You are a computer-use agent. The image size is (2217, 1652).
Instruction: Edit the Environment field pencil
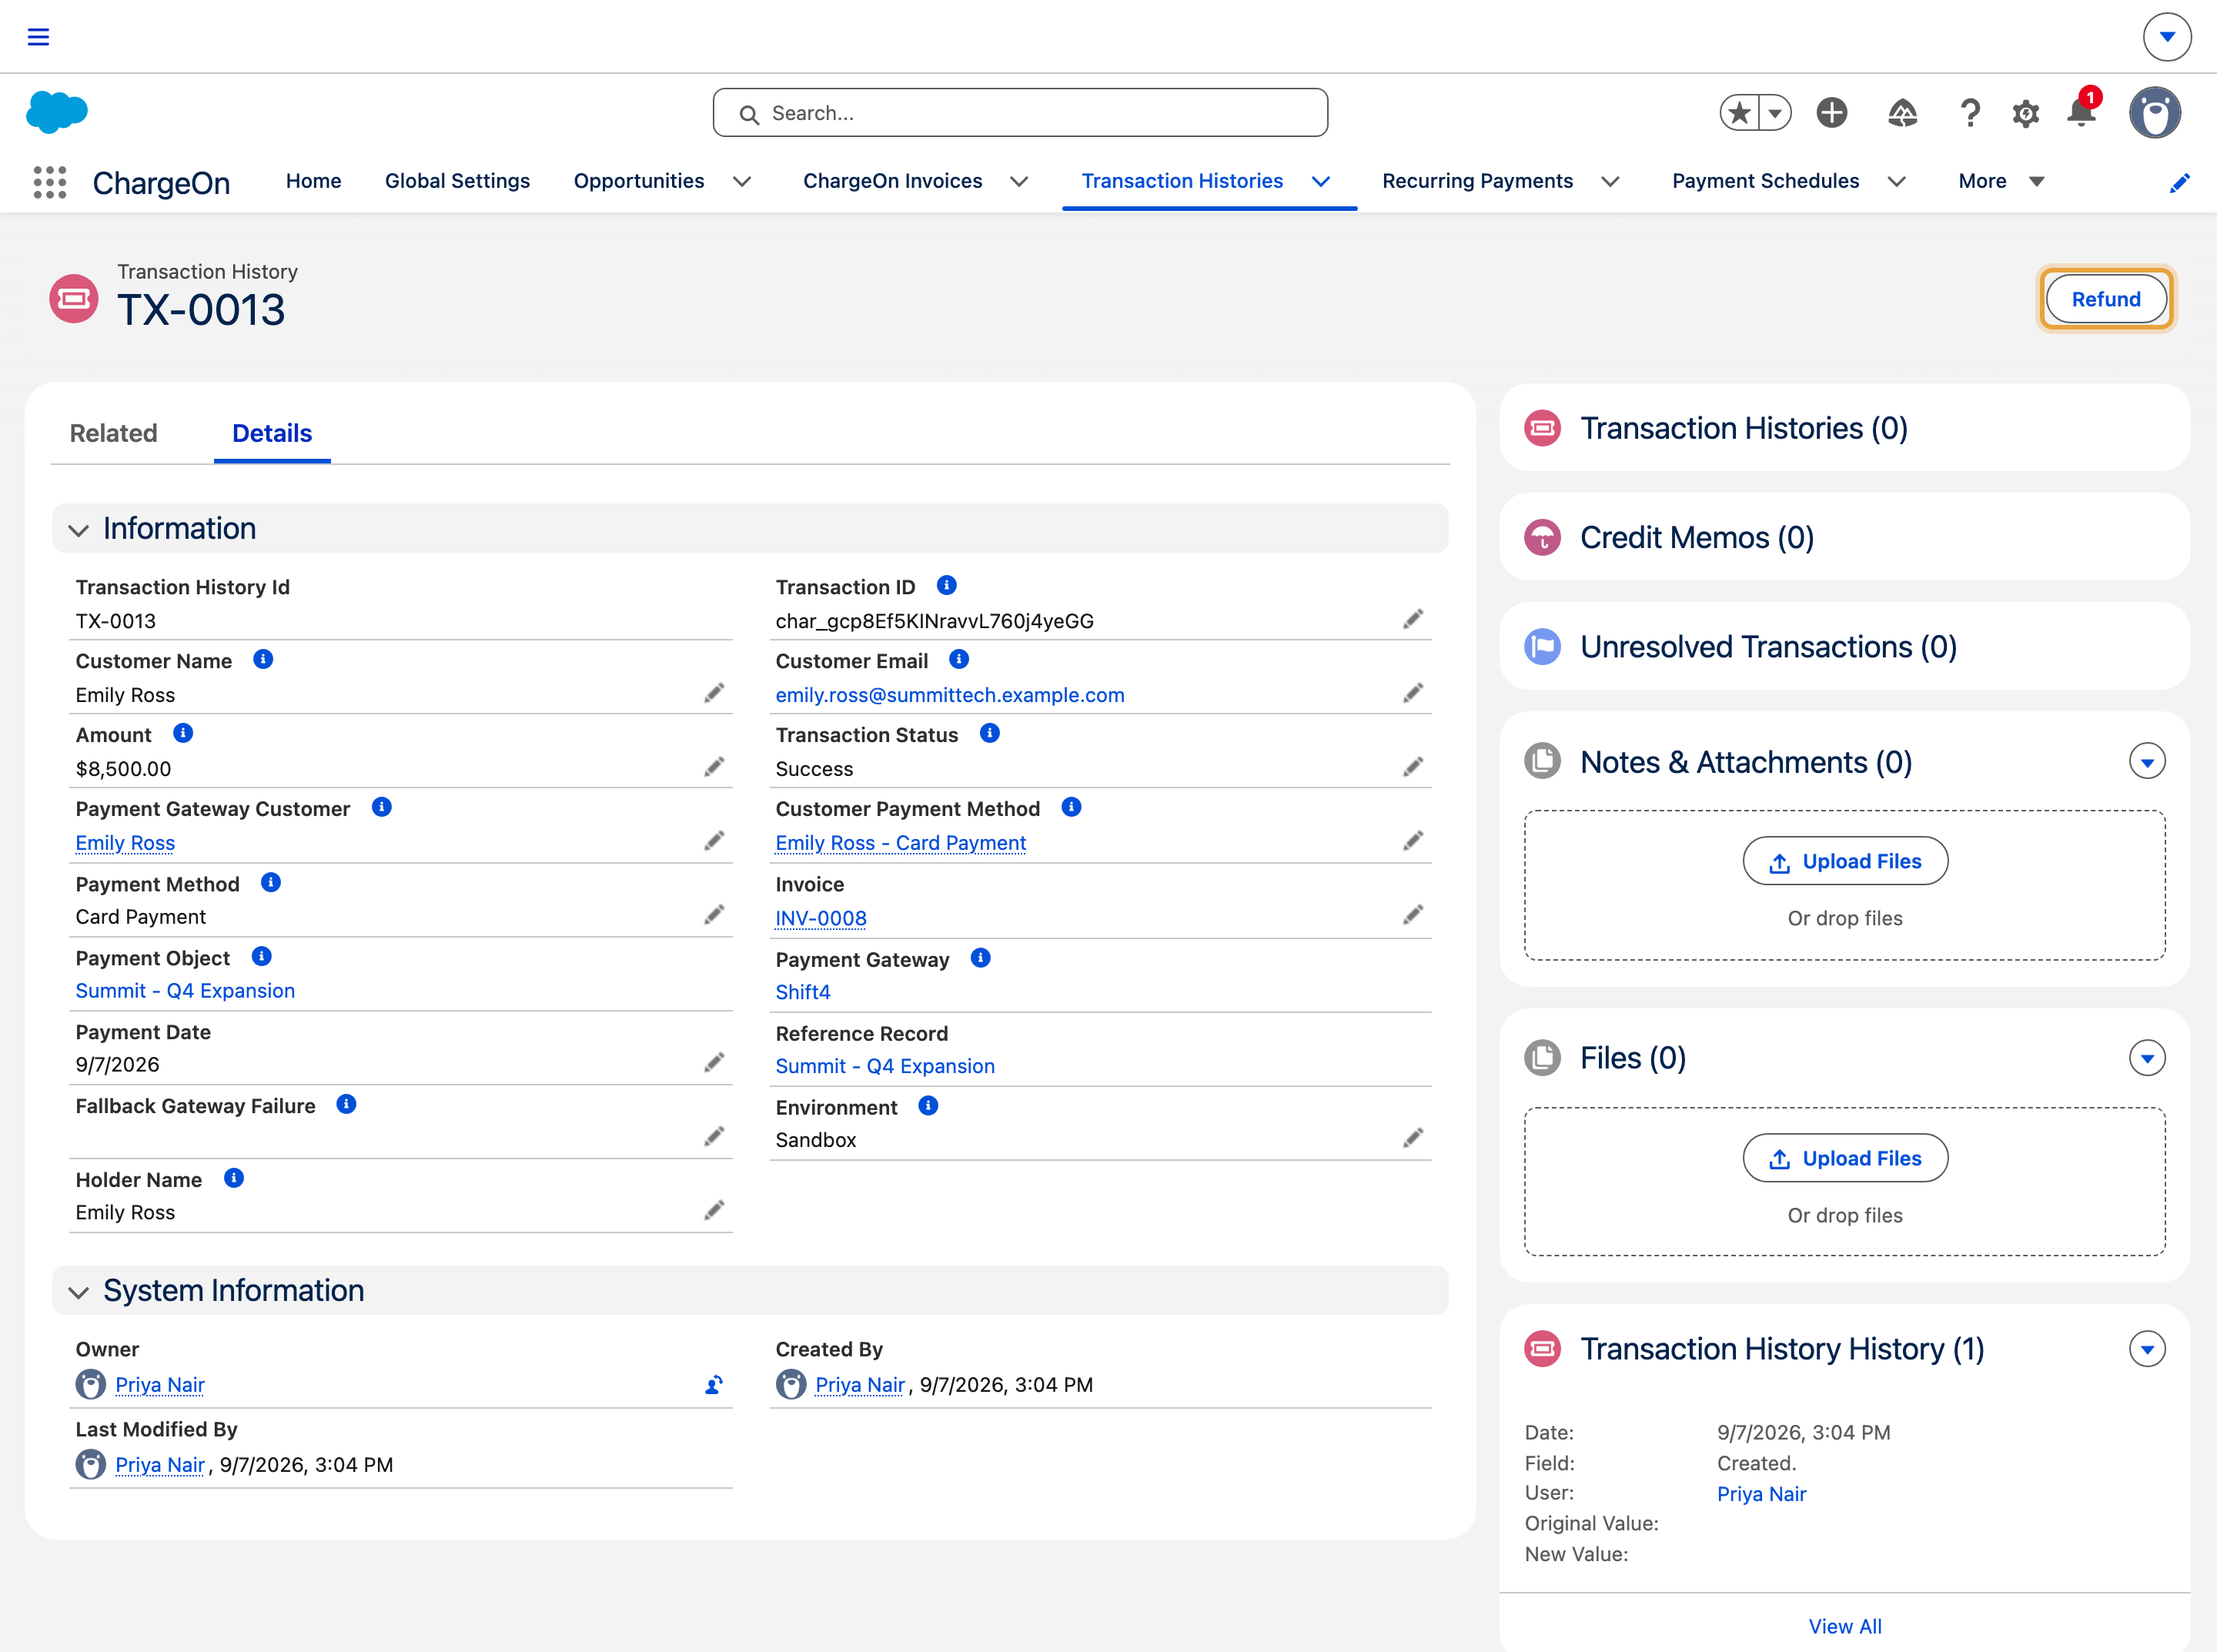[1412, 1138]
